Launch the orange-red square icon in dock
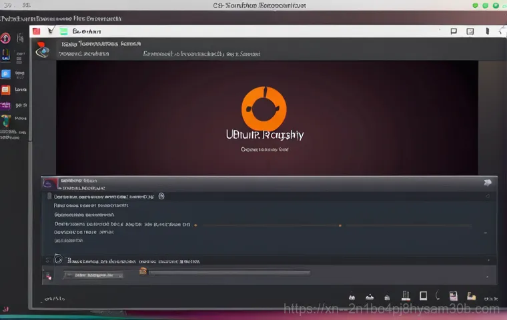Viewport: 507px width, 320px height. tap(5, 90)
